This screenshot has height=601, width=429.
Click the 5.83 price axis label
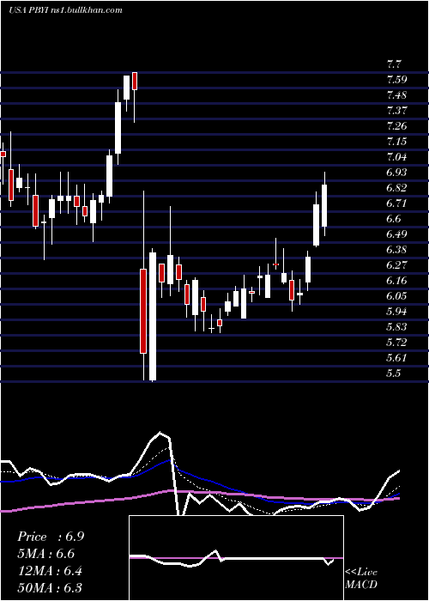(x=396, y=327)
